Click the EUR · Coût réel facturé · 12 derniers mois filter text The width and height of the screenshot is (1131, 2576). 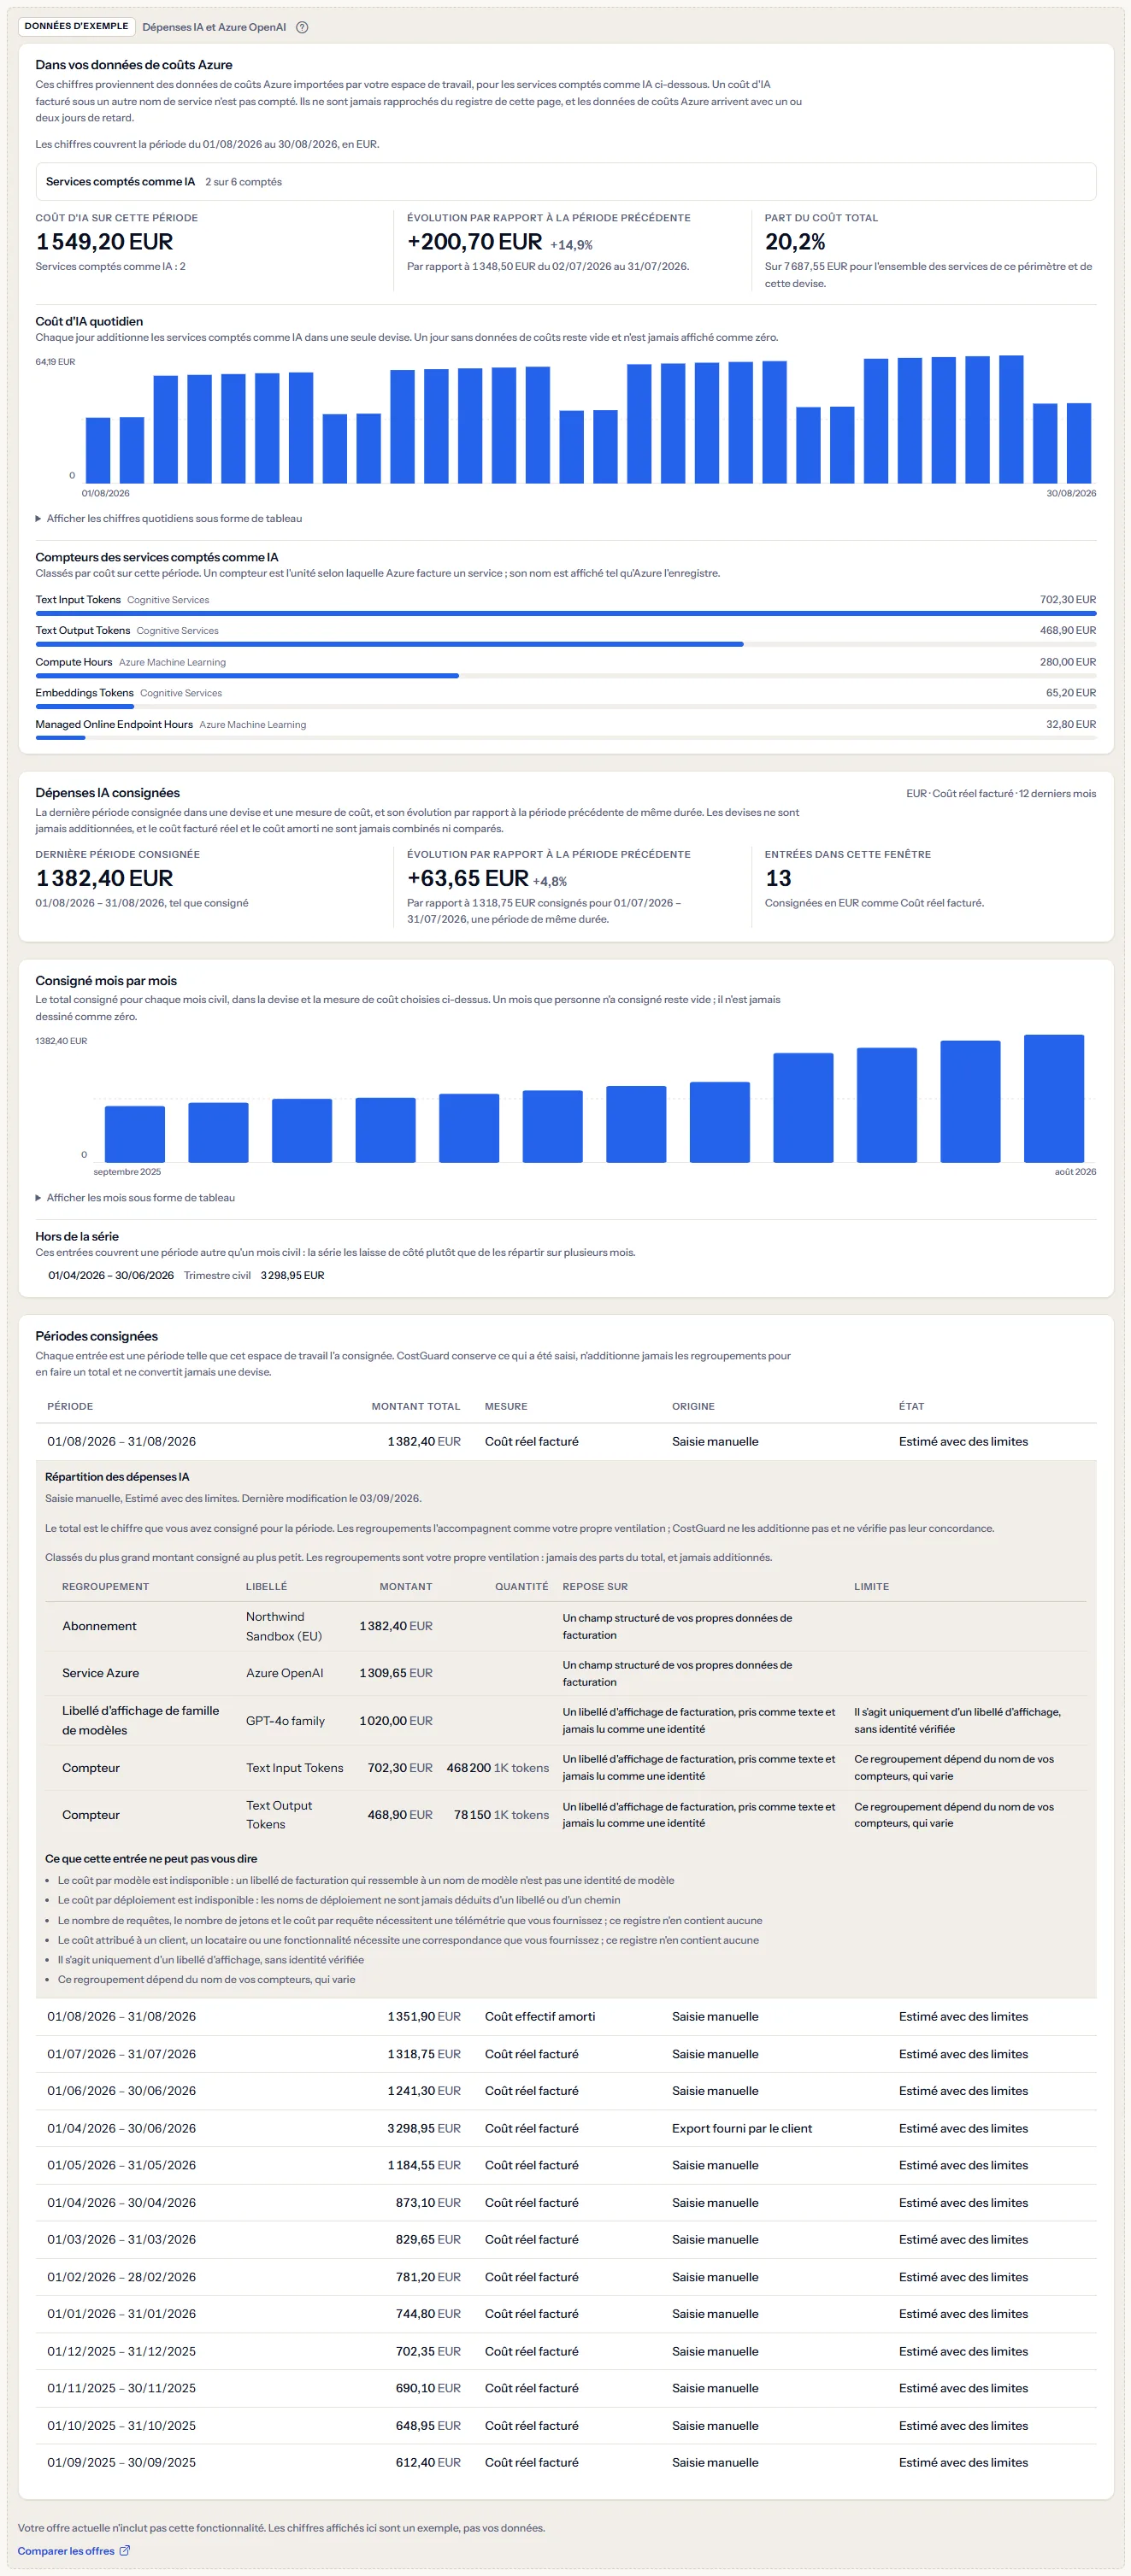coord(1001,793)
